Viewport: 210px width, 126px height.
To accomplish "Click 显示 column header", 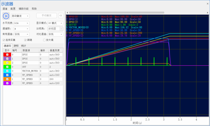I will 7,50.
